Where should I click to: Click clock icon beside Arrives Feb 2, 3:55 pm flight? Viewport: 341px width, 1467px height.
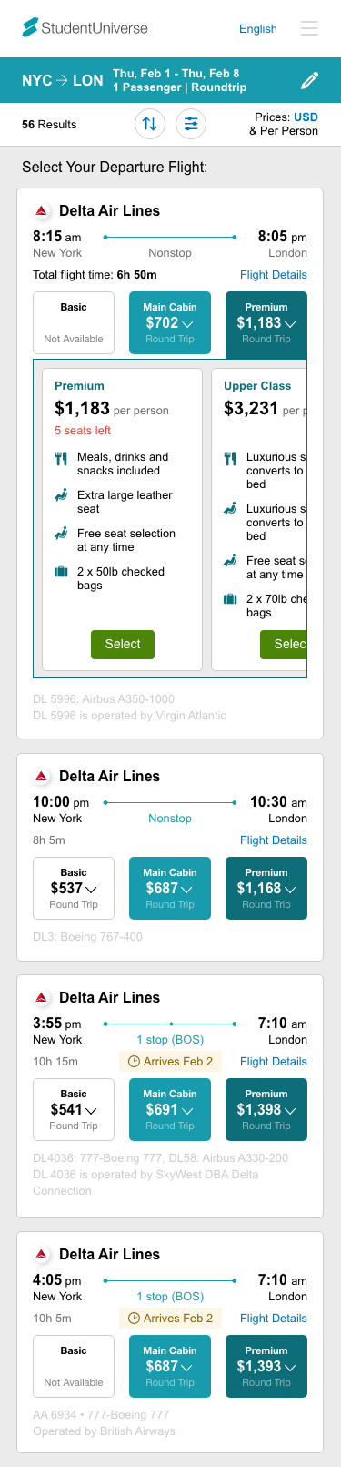(134, 1062)
